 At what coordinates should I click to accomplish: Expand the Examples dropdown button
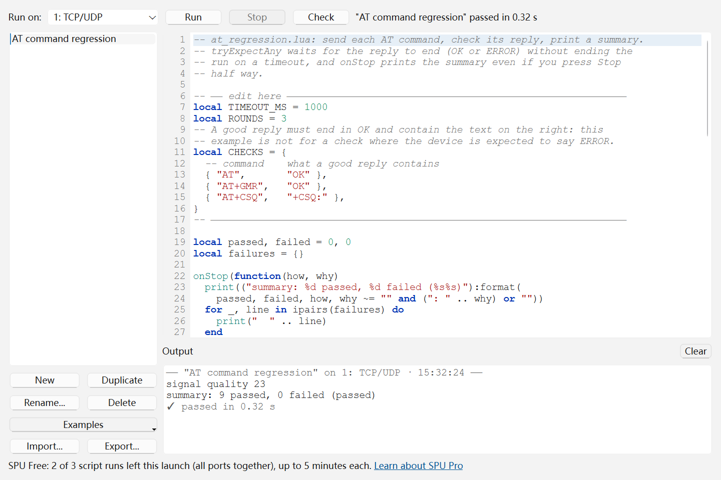click(x=83, y=424)
